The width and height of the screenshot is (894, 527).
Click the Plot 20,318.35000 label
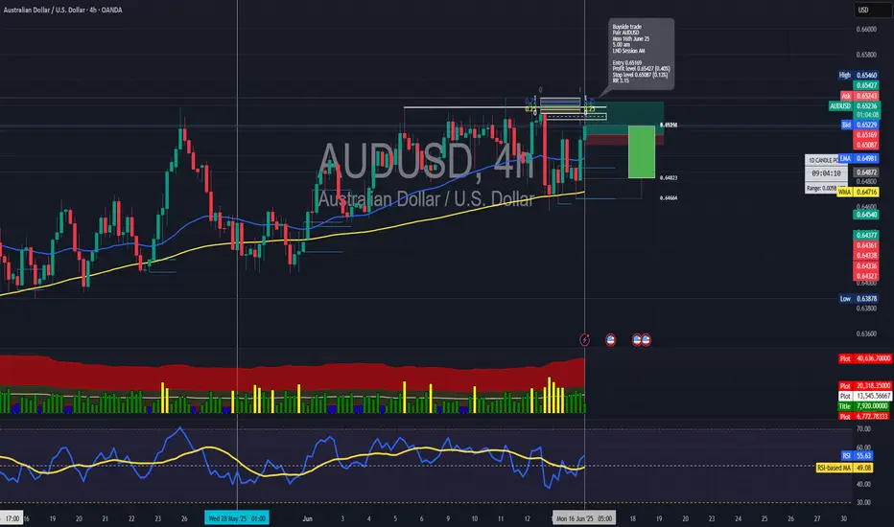pos(864,386)
